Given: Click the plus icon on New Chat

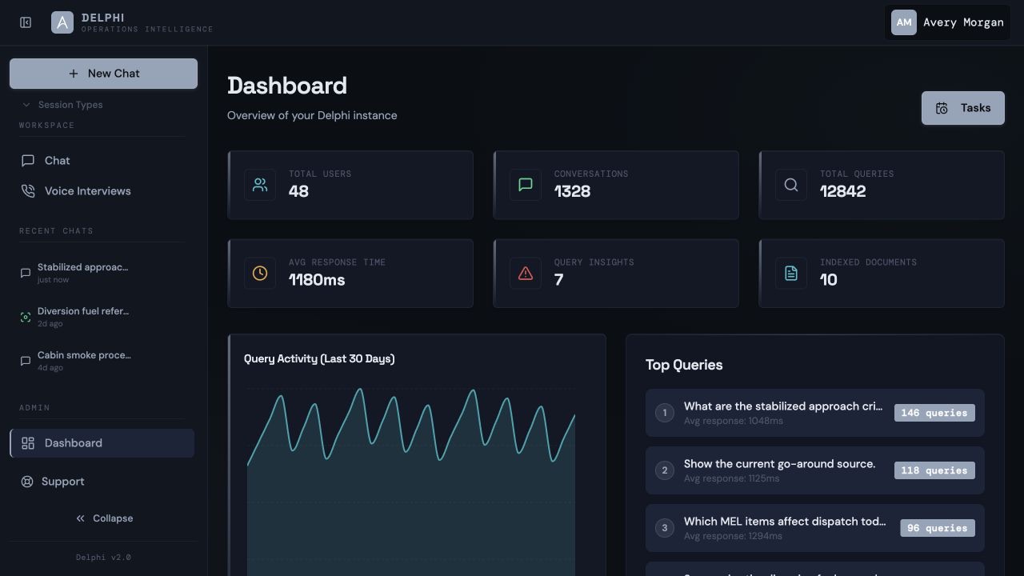Looking at the screenshot, I should click(74, 74).
